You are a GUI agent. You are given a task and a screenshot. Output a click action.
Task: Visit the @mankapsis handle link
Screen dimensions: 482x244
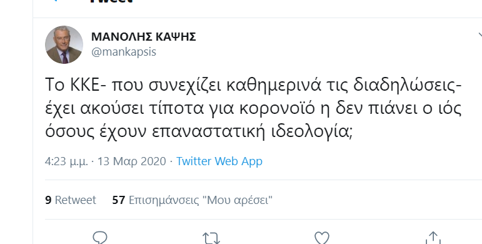click(x=124, y=52)
